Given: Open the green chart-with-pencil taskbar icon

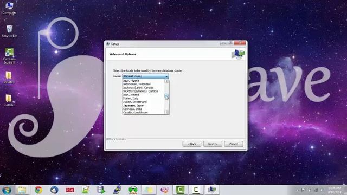Looking at the screenshot, I should 86,190.
